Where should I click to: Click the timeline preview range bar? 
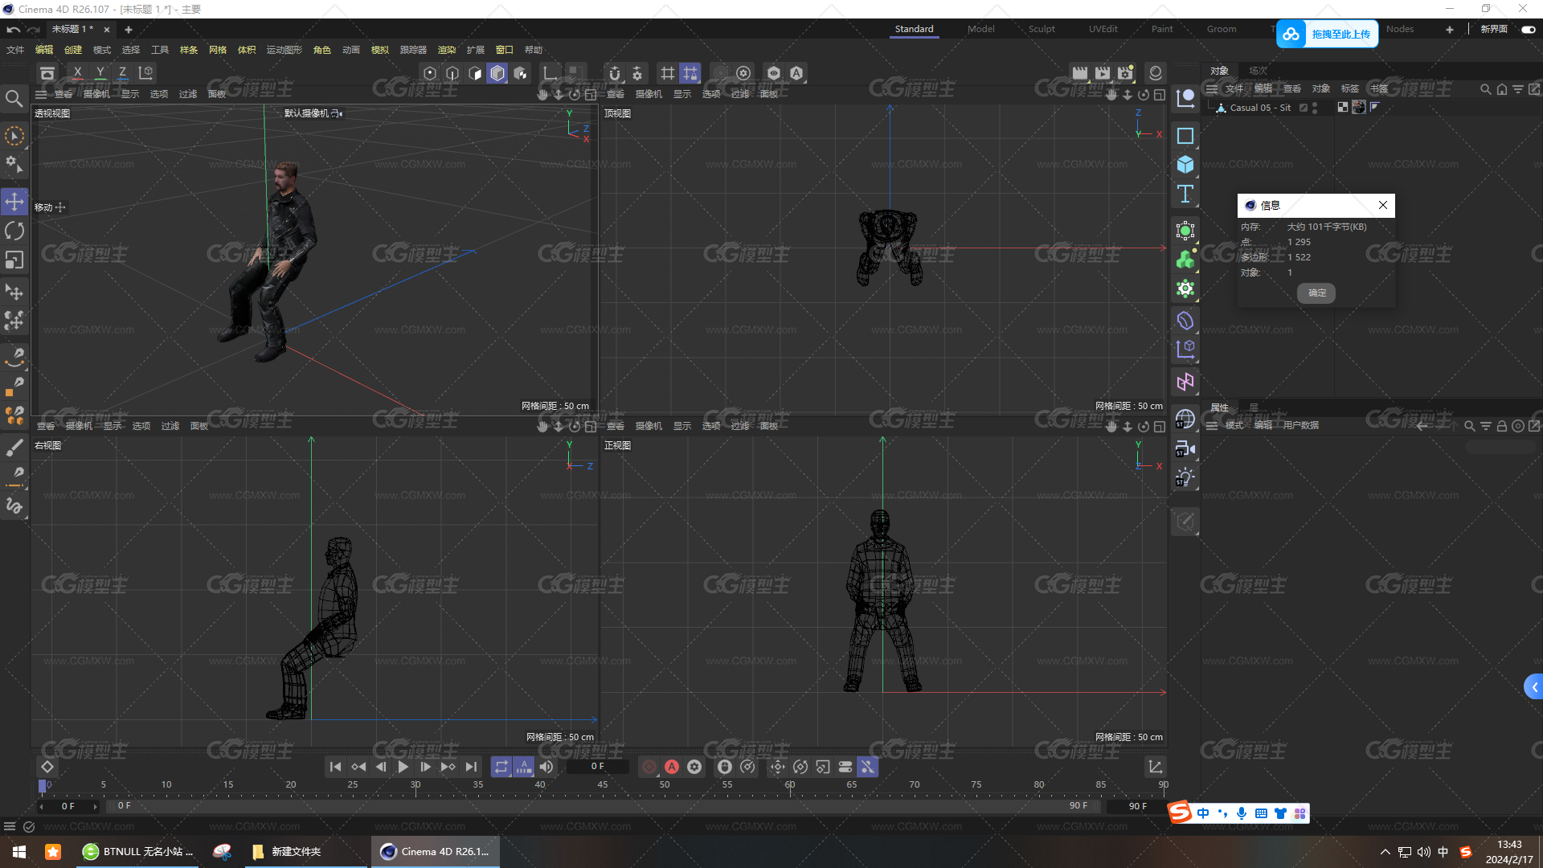pos(603,805)
